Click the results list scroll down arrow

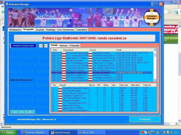coord(155,80)
